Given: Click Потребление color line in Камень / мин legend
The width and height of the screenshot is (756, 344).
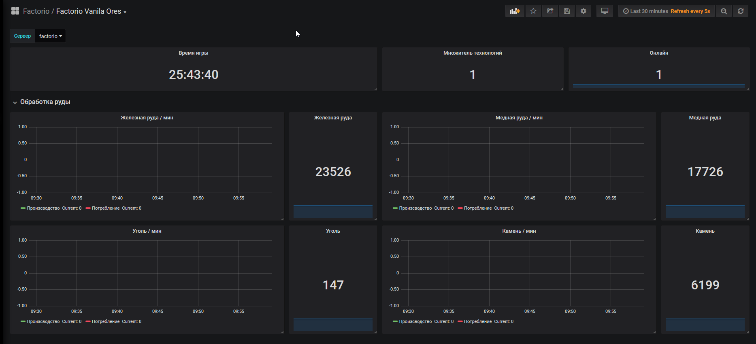Looking at the screenshot, I should click(460, 322).
